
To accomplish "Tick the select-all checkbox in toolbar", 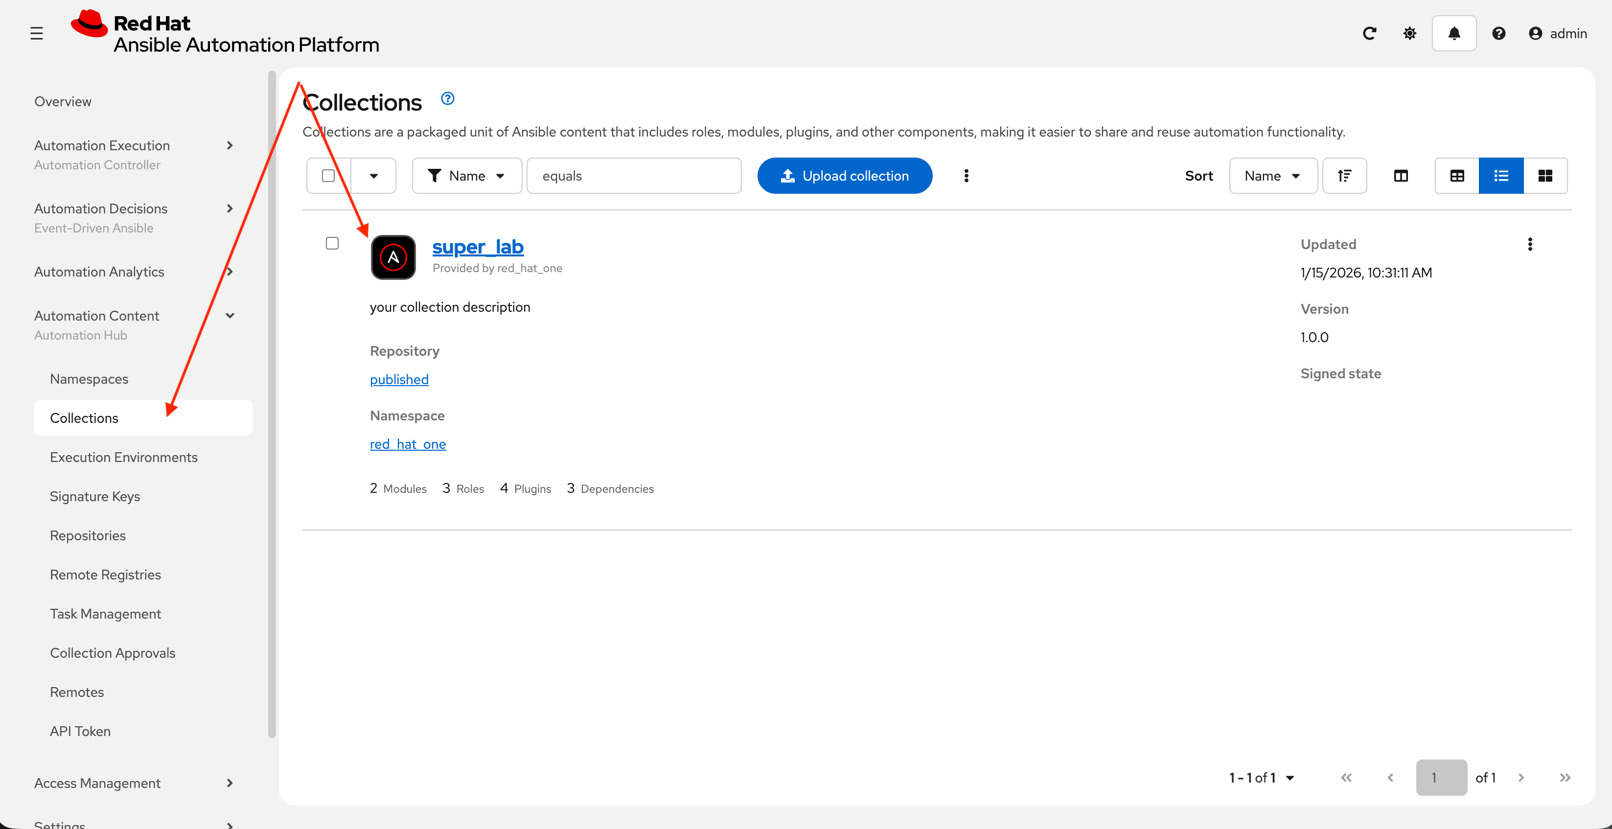I will [328, 176].
